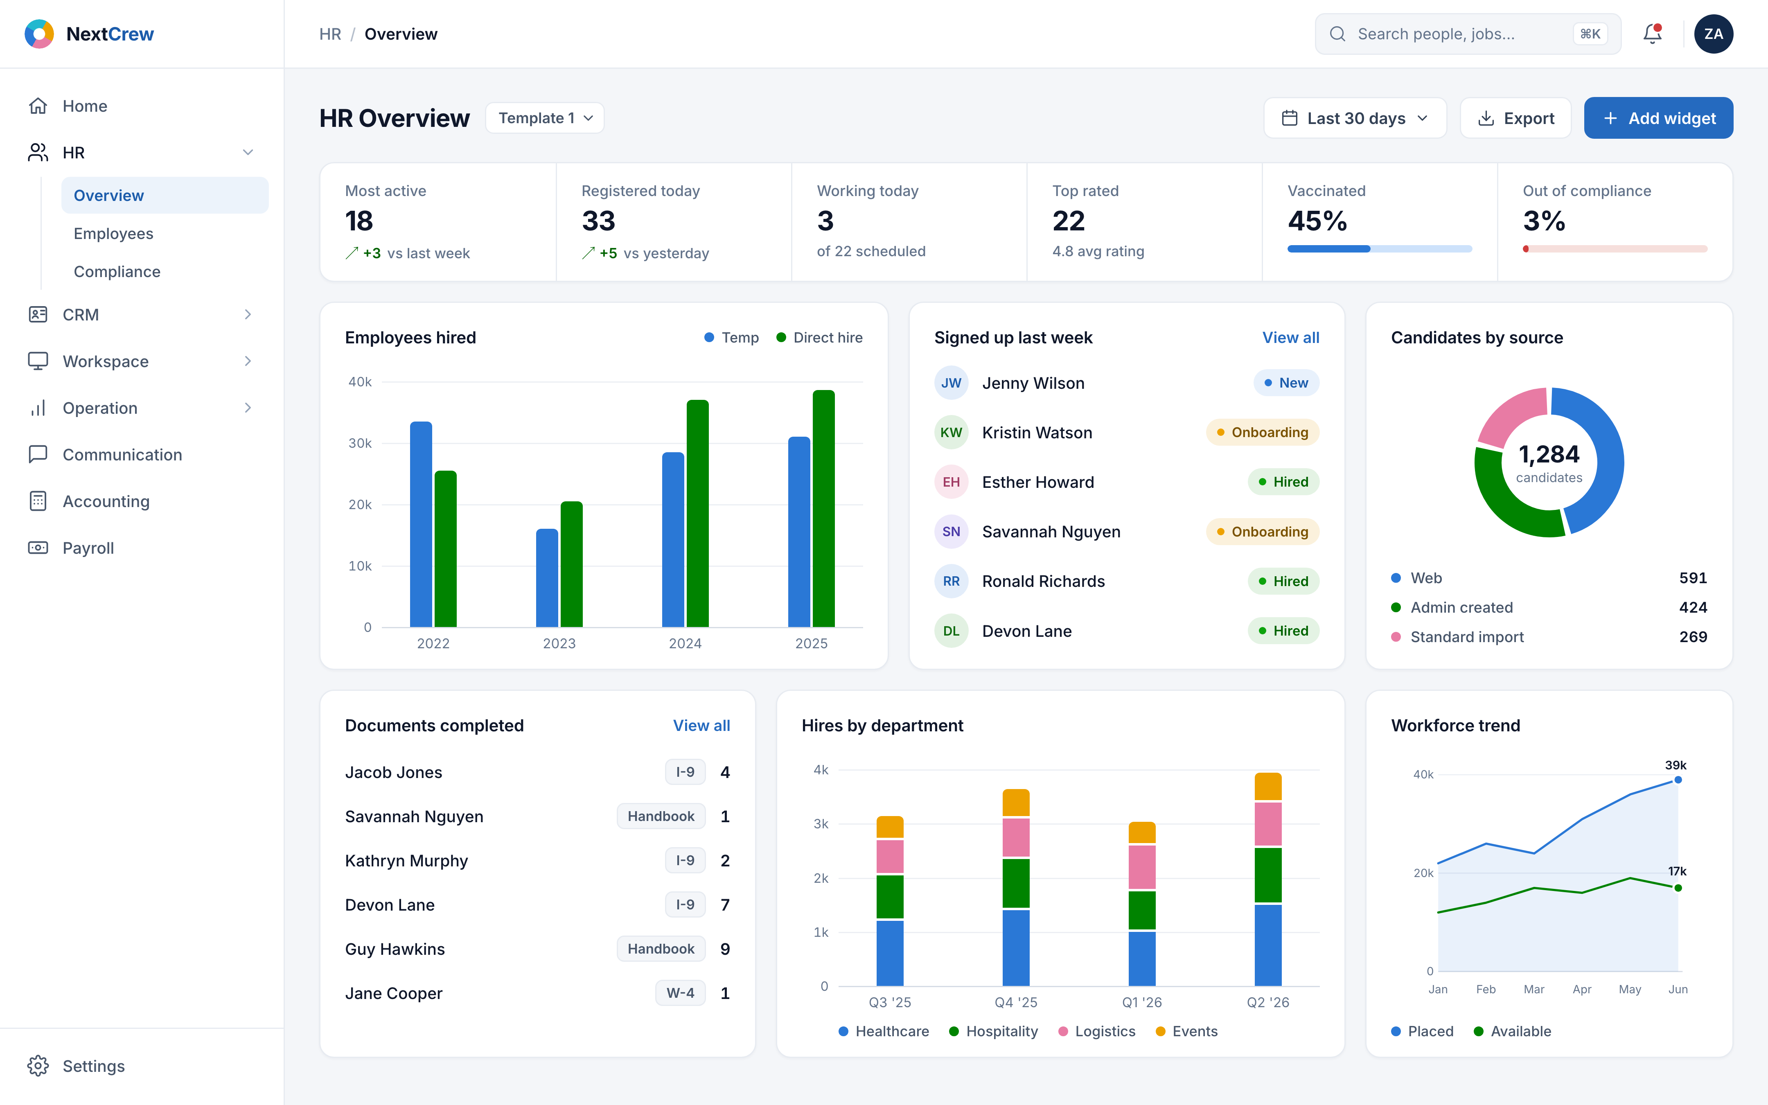
Task: Click the Accounting calculator icon
Action: (x=38, y=501)
